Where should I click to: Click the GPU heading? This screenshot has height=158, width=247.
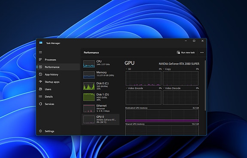(129, 63)
